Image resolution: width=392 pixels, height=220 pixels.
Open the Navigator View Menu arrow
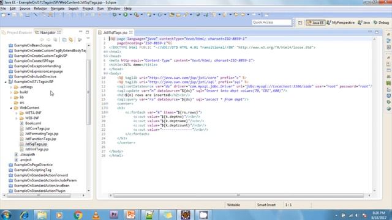coord(88,38)
